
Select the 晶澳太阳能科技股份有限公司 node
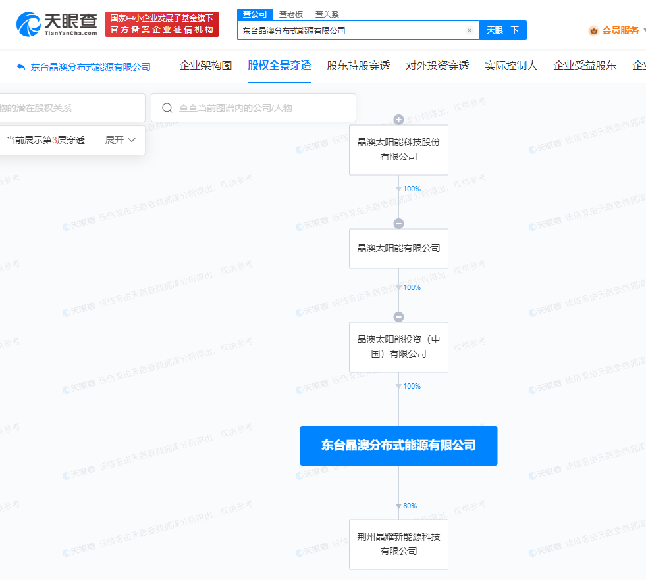[398, 150]
